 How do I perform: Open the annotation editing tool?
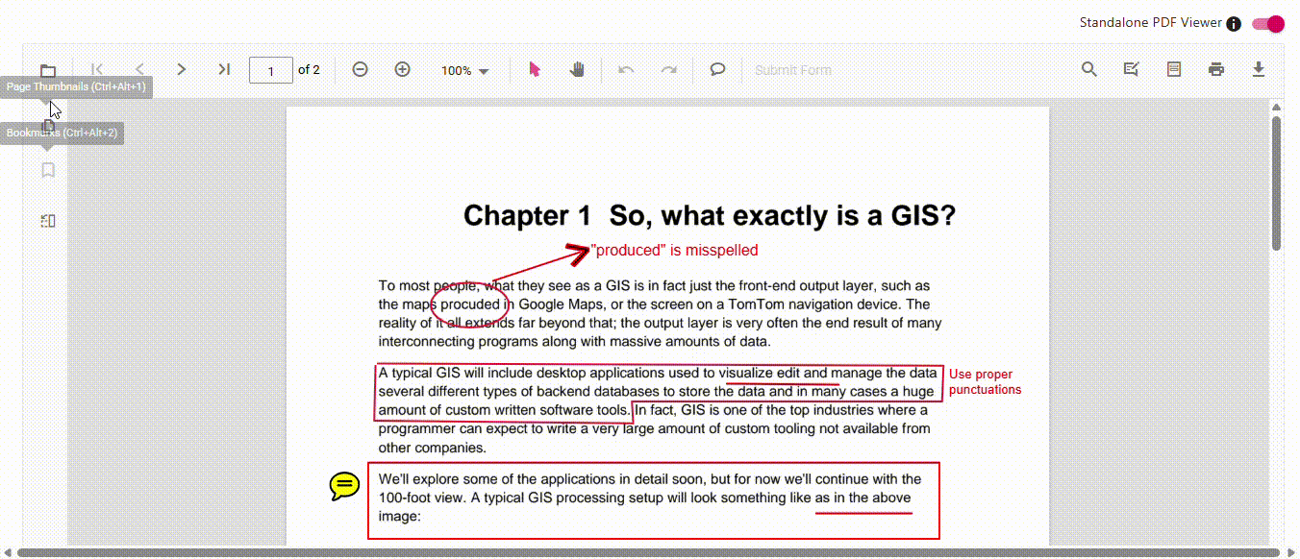coord(1132,69)
